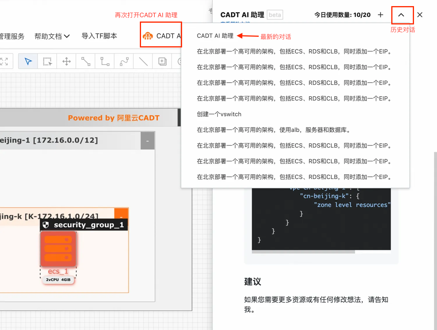Open 管理服务 menu item

coord(12,36)
